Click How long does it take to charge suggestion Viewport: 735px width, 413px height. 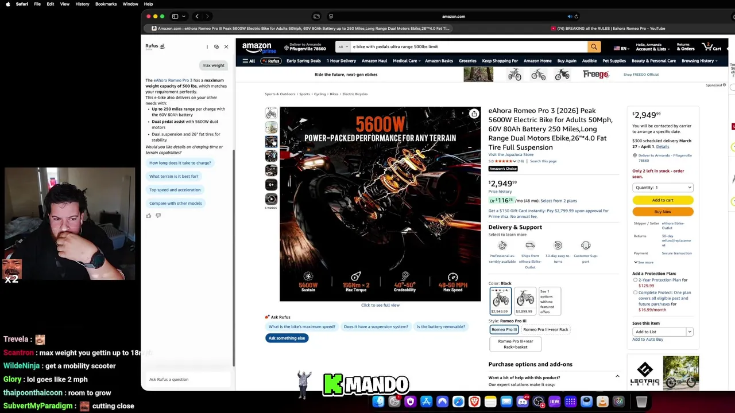tap(180, 163)
